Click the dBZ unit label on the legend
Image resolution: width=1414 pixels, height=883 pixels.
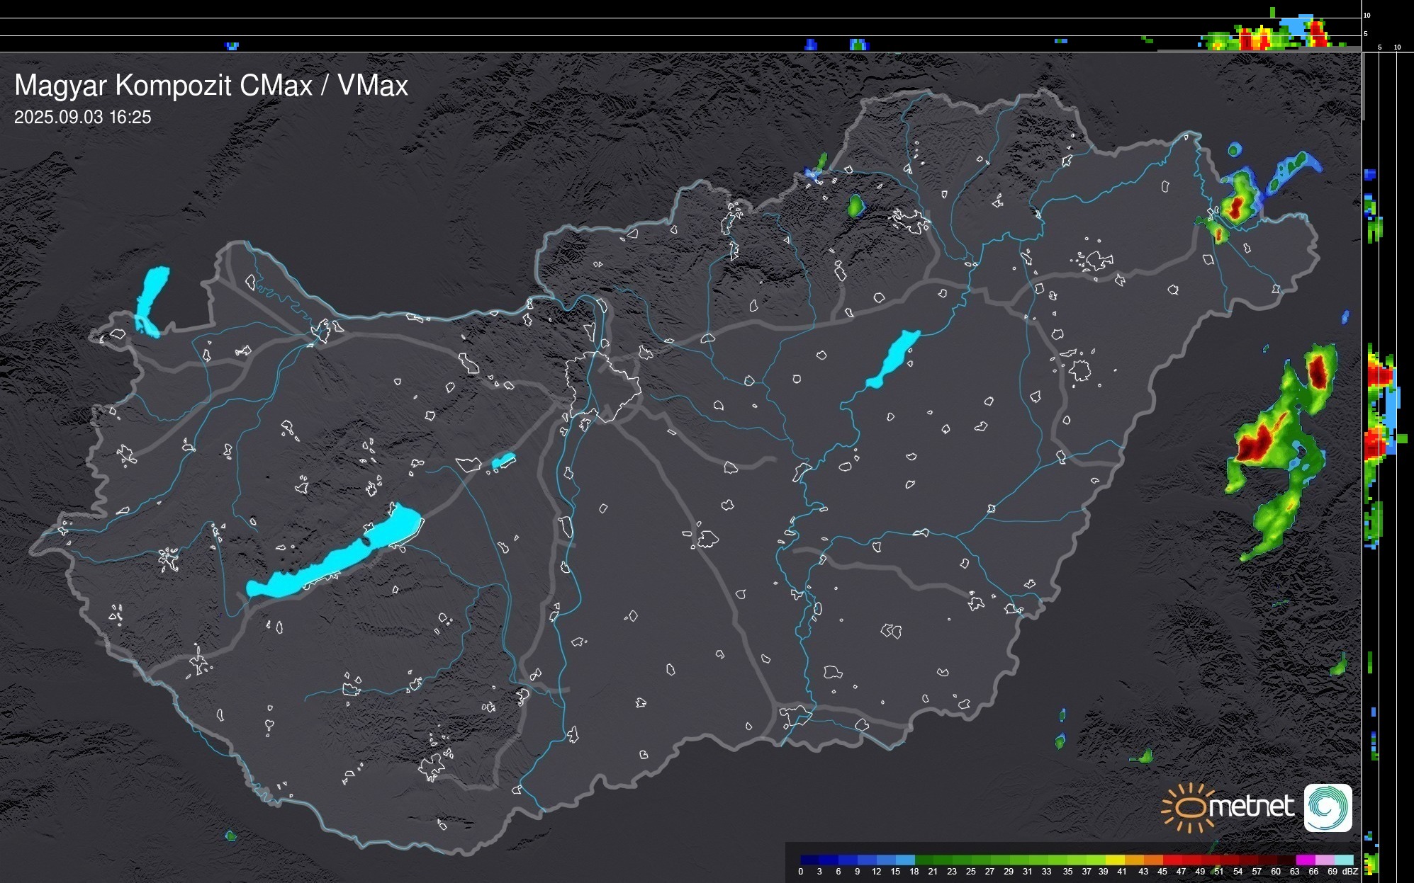click(x=1350, y=872)
